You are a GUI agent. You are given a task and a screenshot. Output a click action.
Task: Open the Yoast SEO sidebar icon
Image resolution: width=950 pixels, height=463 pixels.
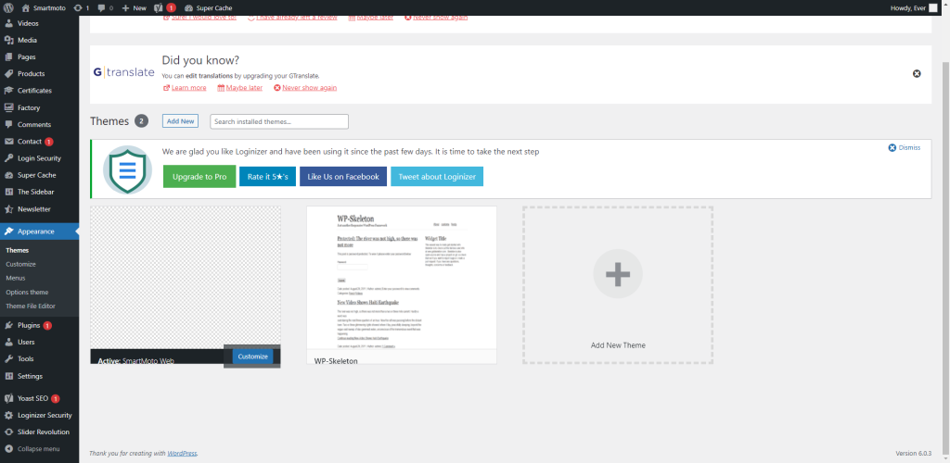8,399
